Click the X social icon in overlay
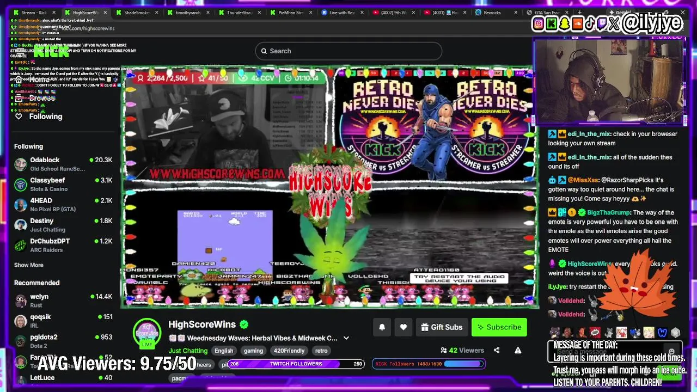The image size is (697, 392). point(614,23)
